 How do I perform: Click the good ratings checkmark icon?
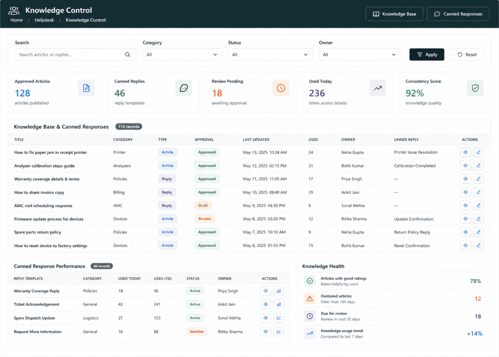coord(310,281)
